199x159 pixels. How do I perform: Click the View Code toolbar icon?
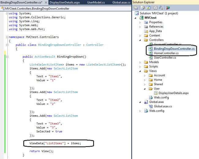pos(155,8)
